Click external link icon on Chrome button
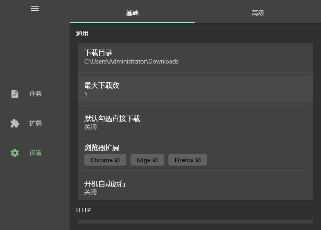This screenshot has width=321, height=230. [117, 160]
